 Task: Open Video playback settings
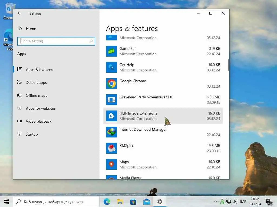pyautogui.click(x=38, y=121)
